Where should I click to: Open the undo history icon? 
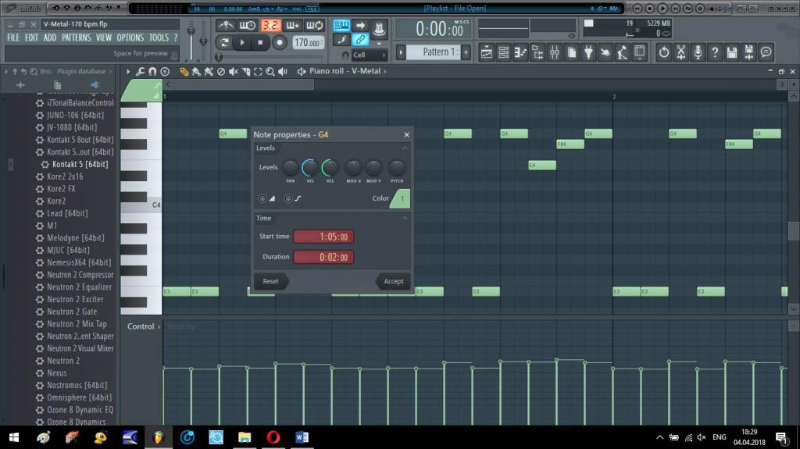point(664,52)
